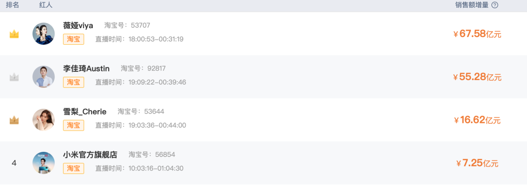The height and width of the screenshot is (185, 527).
Task: Click the bronze crown rank-three icon
Action: (x=14, y=120)
